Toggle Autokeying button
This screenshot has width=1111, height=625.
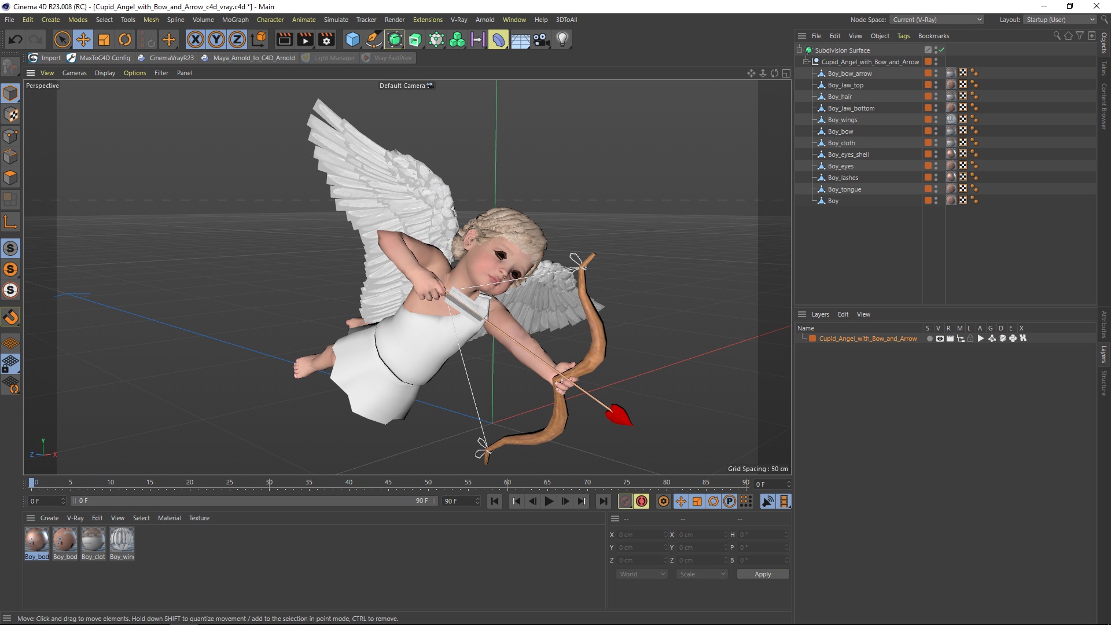click(x=642, y=501)
